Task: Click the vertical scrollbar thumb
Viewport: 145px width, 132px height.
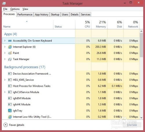Action: click(141, 45)
